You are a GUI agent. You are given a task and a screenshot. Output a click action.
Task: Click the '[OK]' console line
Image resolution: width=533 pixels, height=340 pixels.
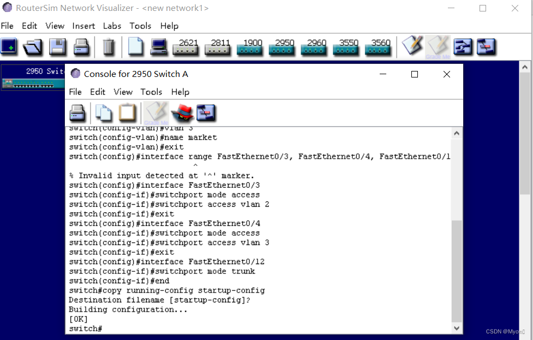pyautogui.click(x=78, y=319)
